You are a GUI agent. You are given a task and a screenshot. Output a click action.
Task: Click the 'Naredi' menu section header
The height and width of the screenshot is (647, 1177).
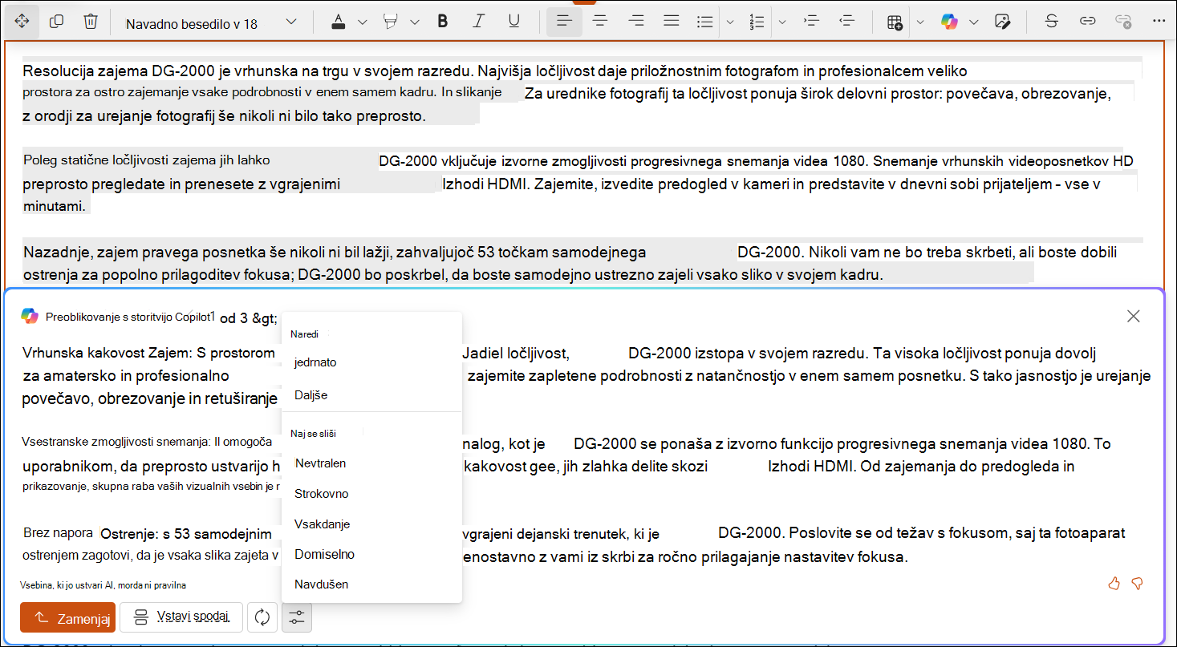[304, 334]
